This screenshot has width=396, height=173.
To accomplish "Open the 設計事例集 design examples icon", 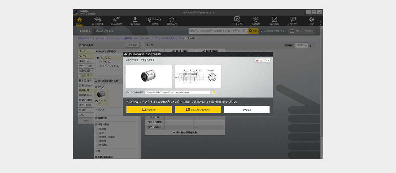I will point(98,21).
